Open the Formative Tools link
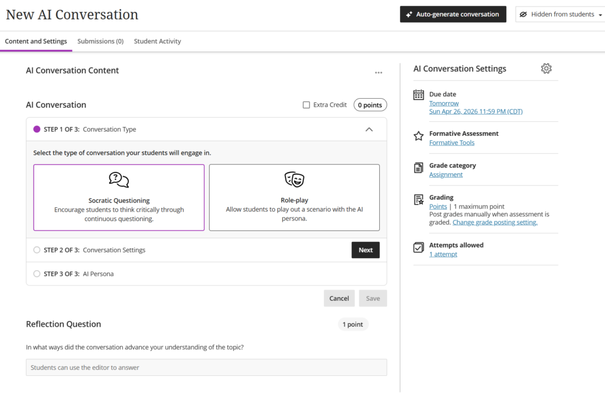This screenshot has width=605, height=393. (x=452, y=143)
